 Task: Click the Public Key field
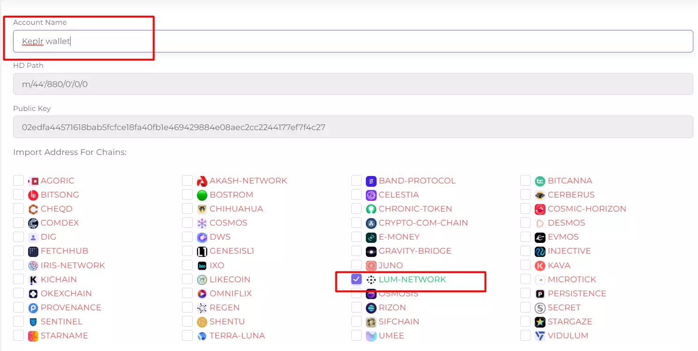point(353,127)
